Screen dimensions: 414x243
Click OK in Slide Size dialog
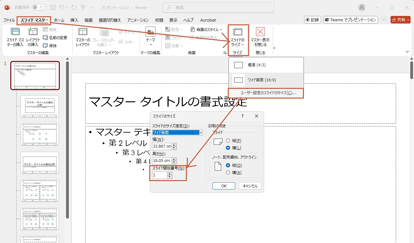(224, 186)
